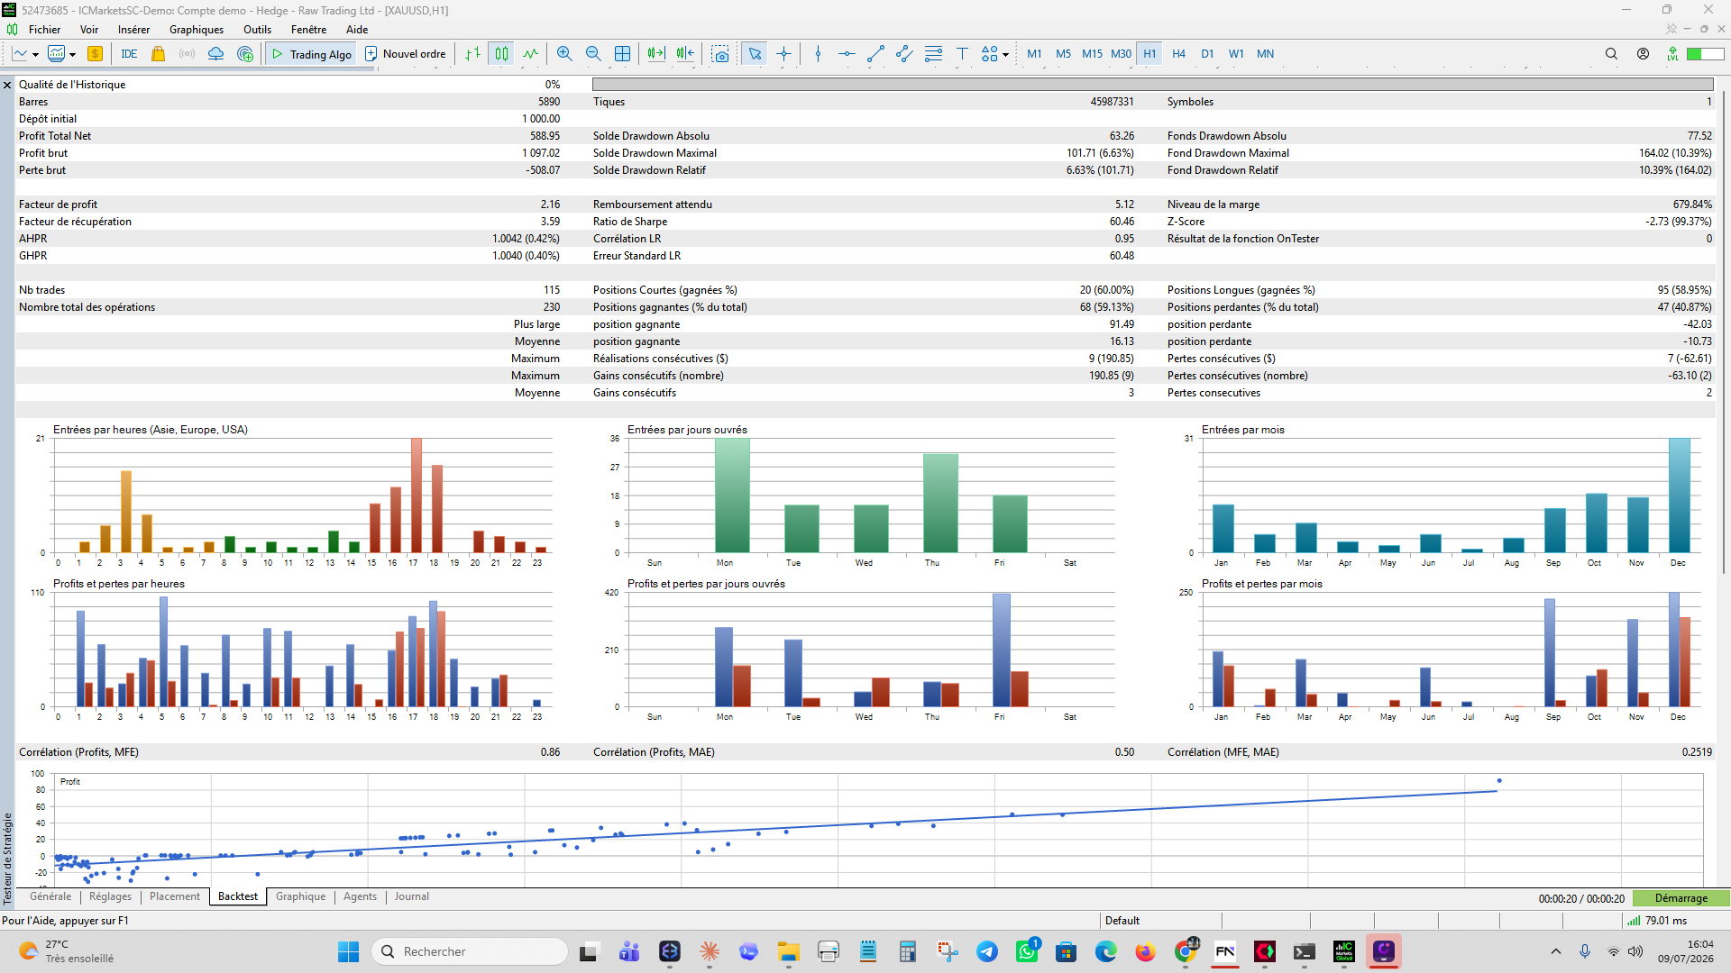Expand the shapes objects dropdown arrow
Viewport: 1731px width, 973px height.
coord(1005,55)
